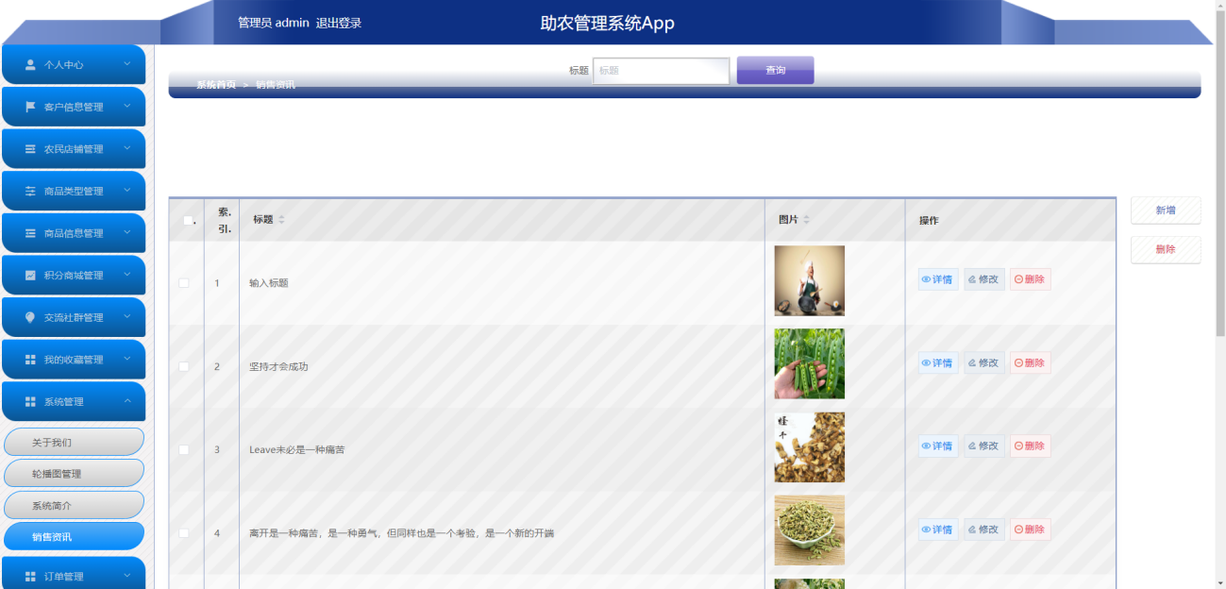Click the grid icon beside 我的收藏管理
The width and height of the screenshot is (1226, 589).
(x=30, y=360)
